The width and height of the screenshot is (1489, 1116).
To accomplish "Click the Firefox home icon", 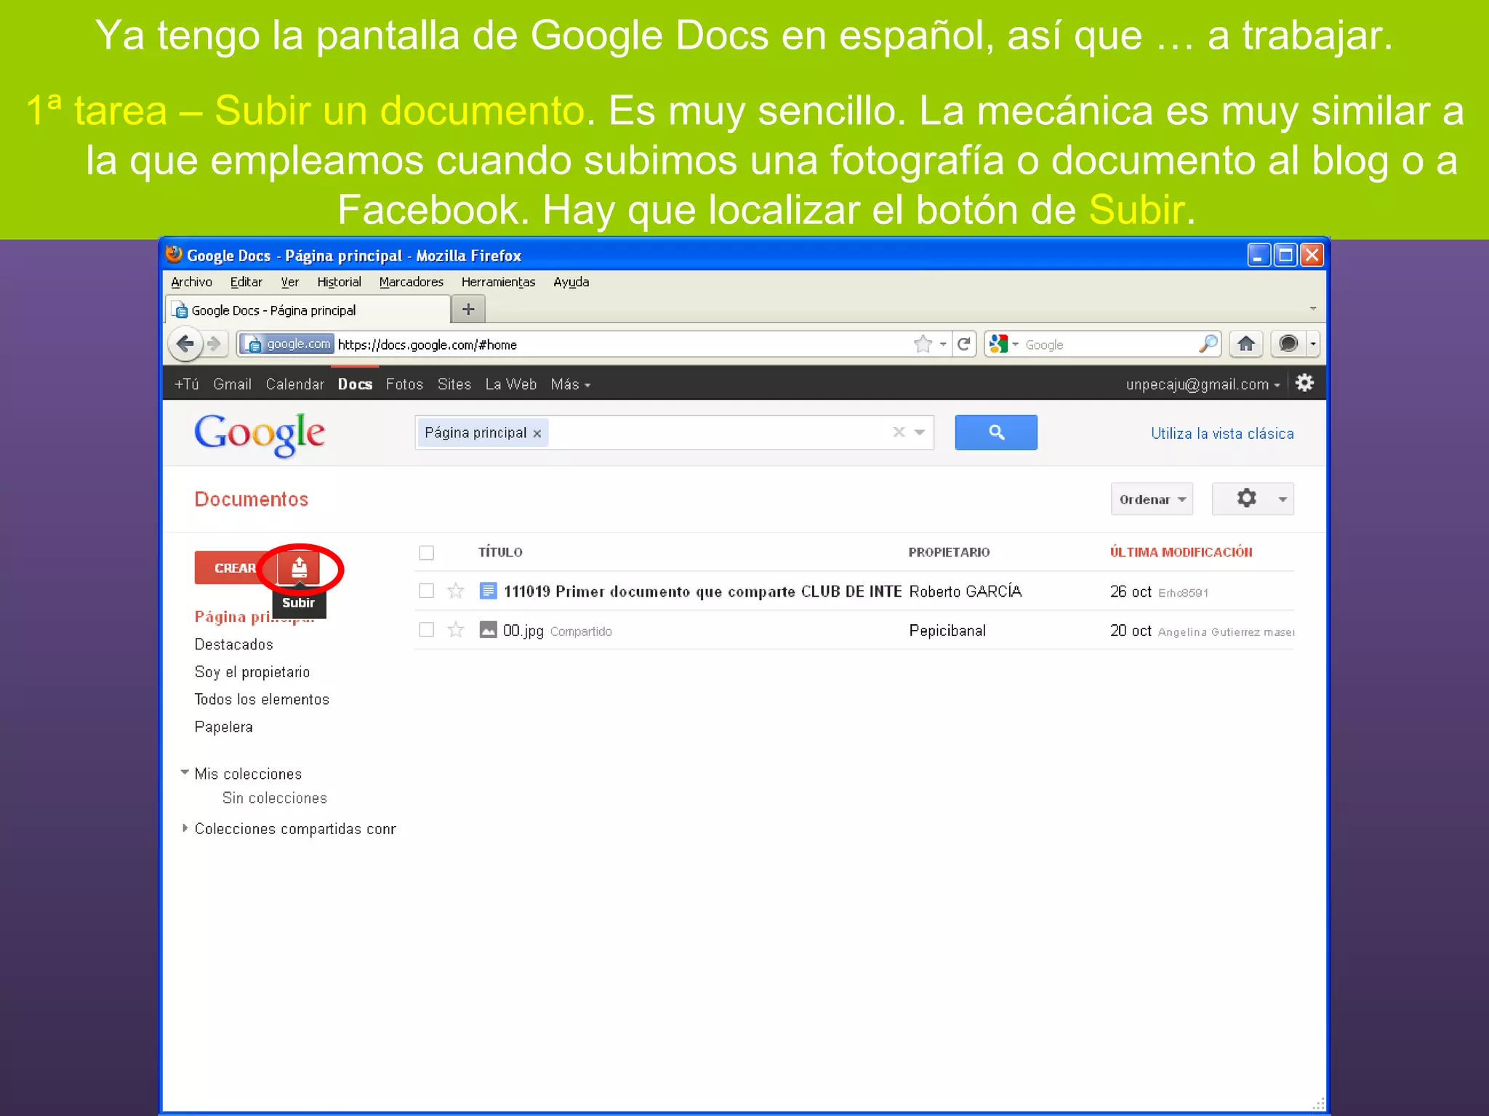I will click(1246, 344).
